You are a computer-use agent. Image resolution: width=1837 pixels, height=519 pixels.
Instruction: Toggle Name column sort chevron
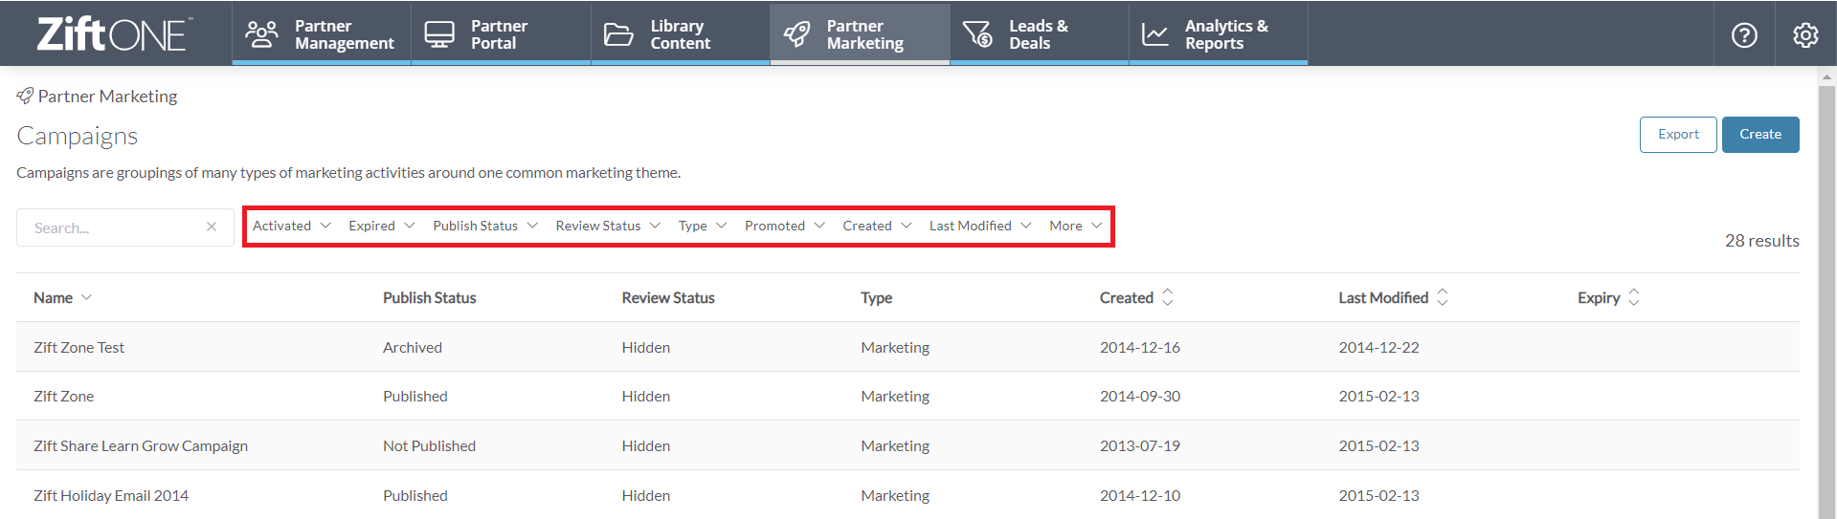[x=86, y=297]
